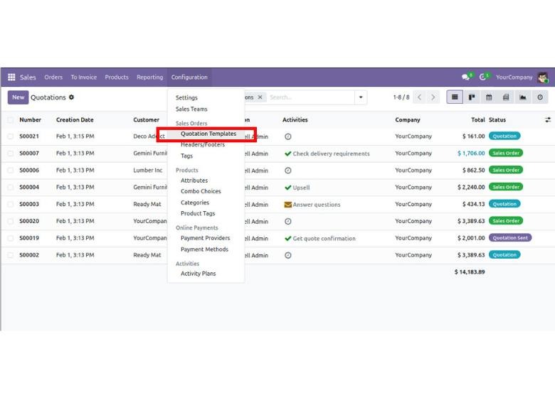Screen dimensions: 555x398
Task: Open the activities clock icon in navbar
Action: pyautogui.click(x=483, y=77)
